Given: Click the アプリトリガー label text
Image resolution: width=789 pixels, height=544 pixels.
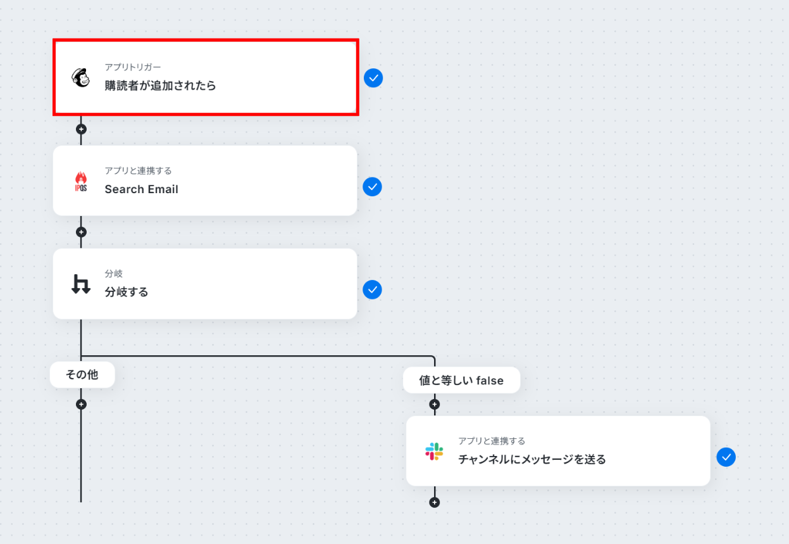Looking at the screenshot, I should click(133, 67).
